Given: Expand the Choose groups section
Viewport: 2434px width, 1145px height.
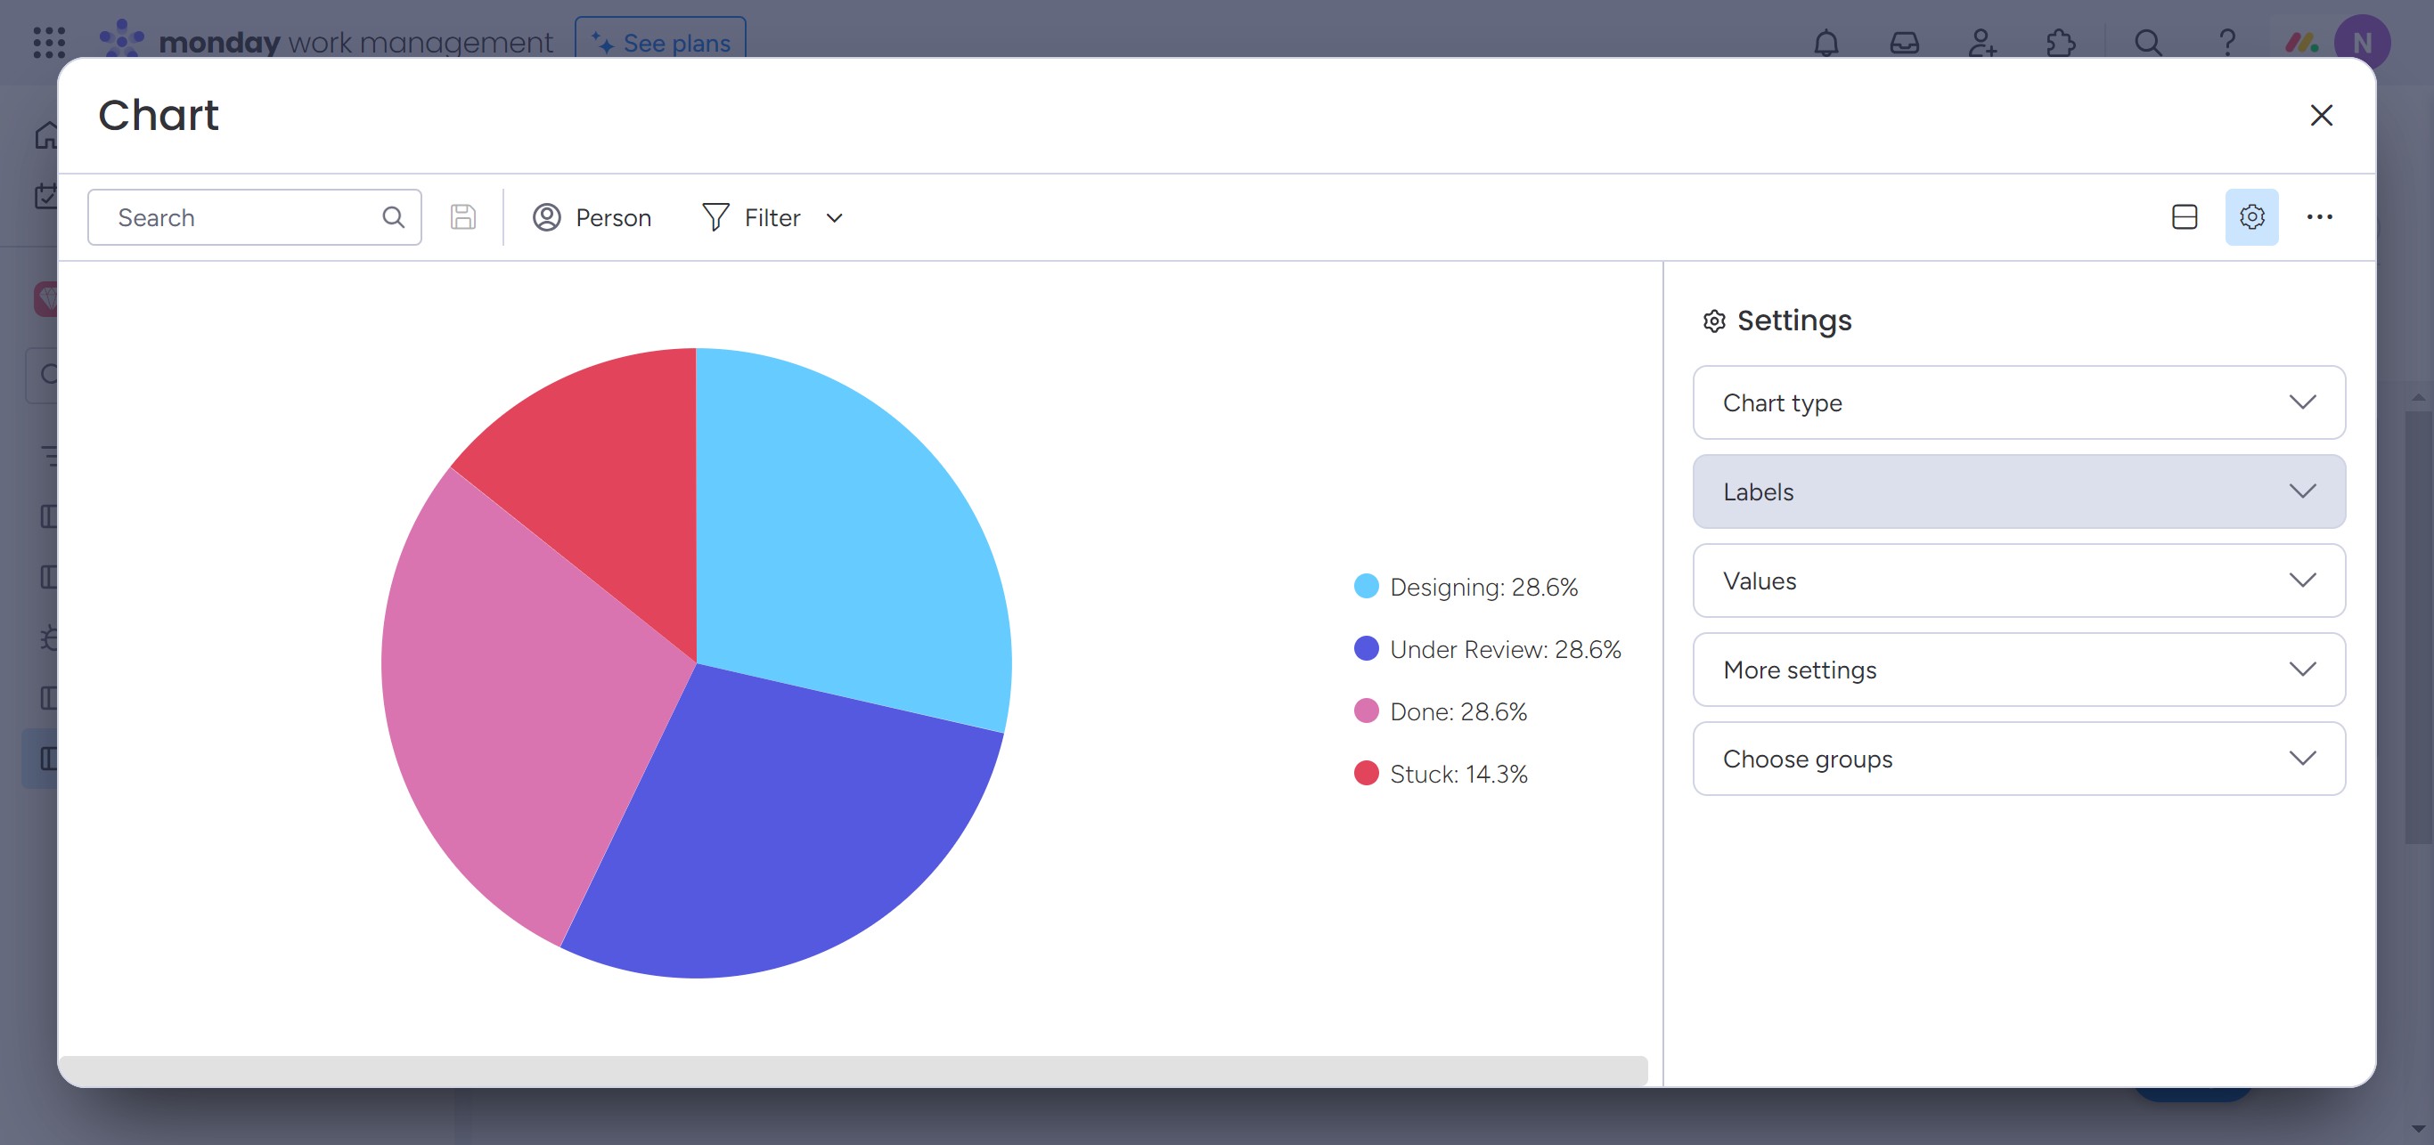Looking at the screenshot, I should (x=2019, y=758).
